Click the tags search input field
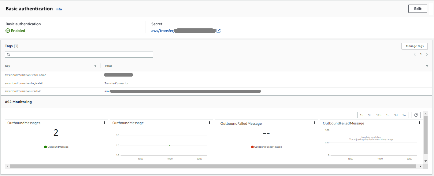The image size is (434, 176). pos(79,54)
